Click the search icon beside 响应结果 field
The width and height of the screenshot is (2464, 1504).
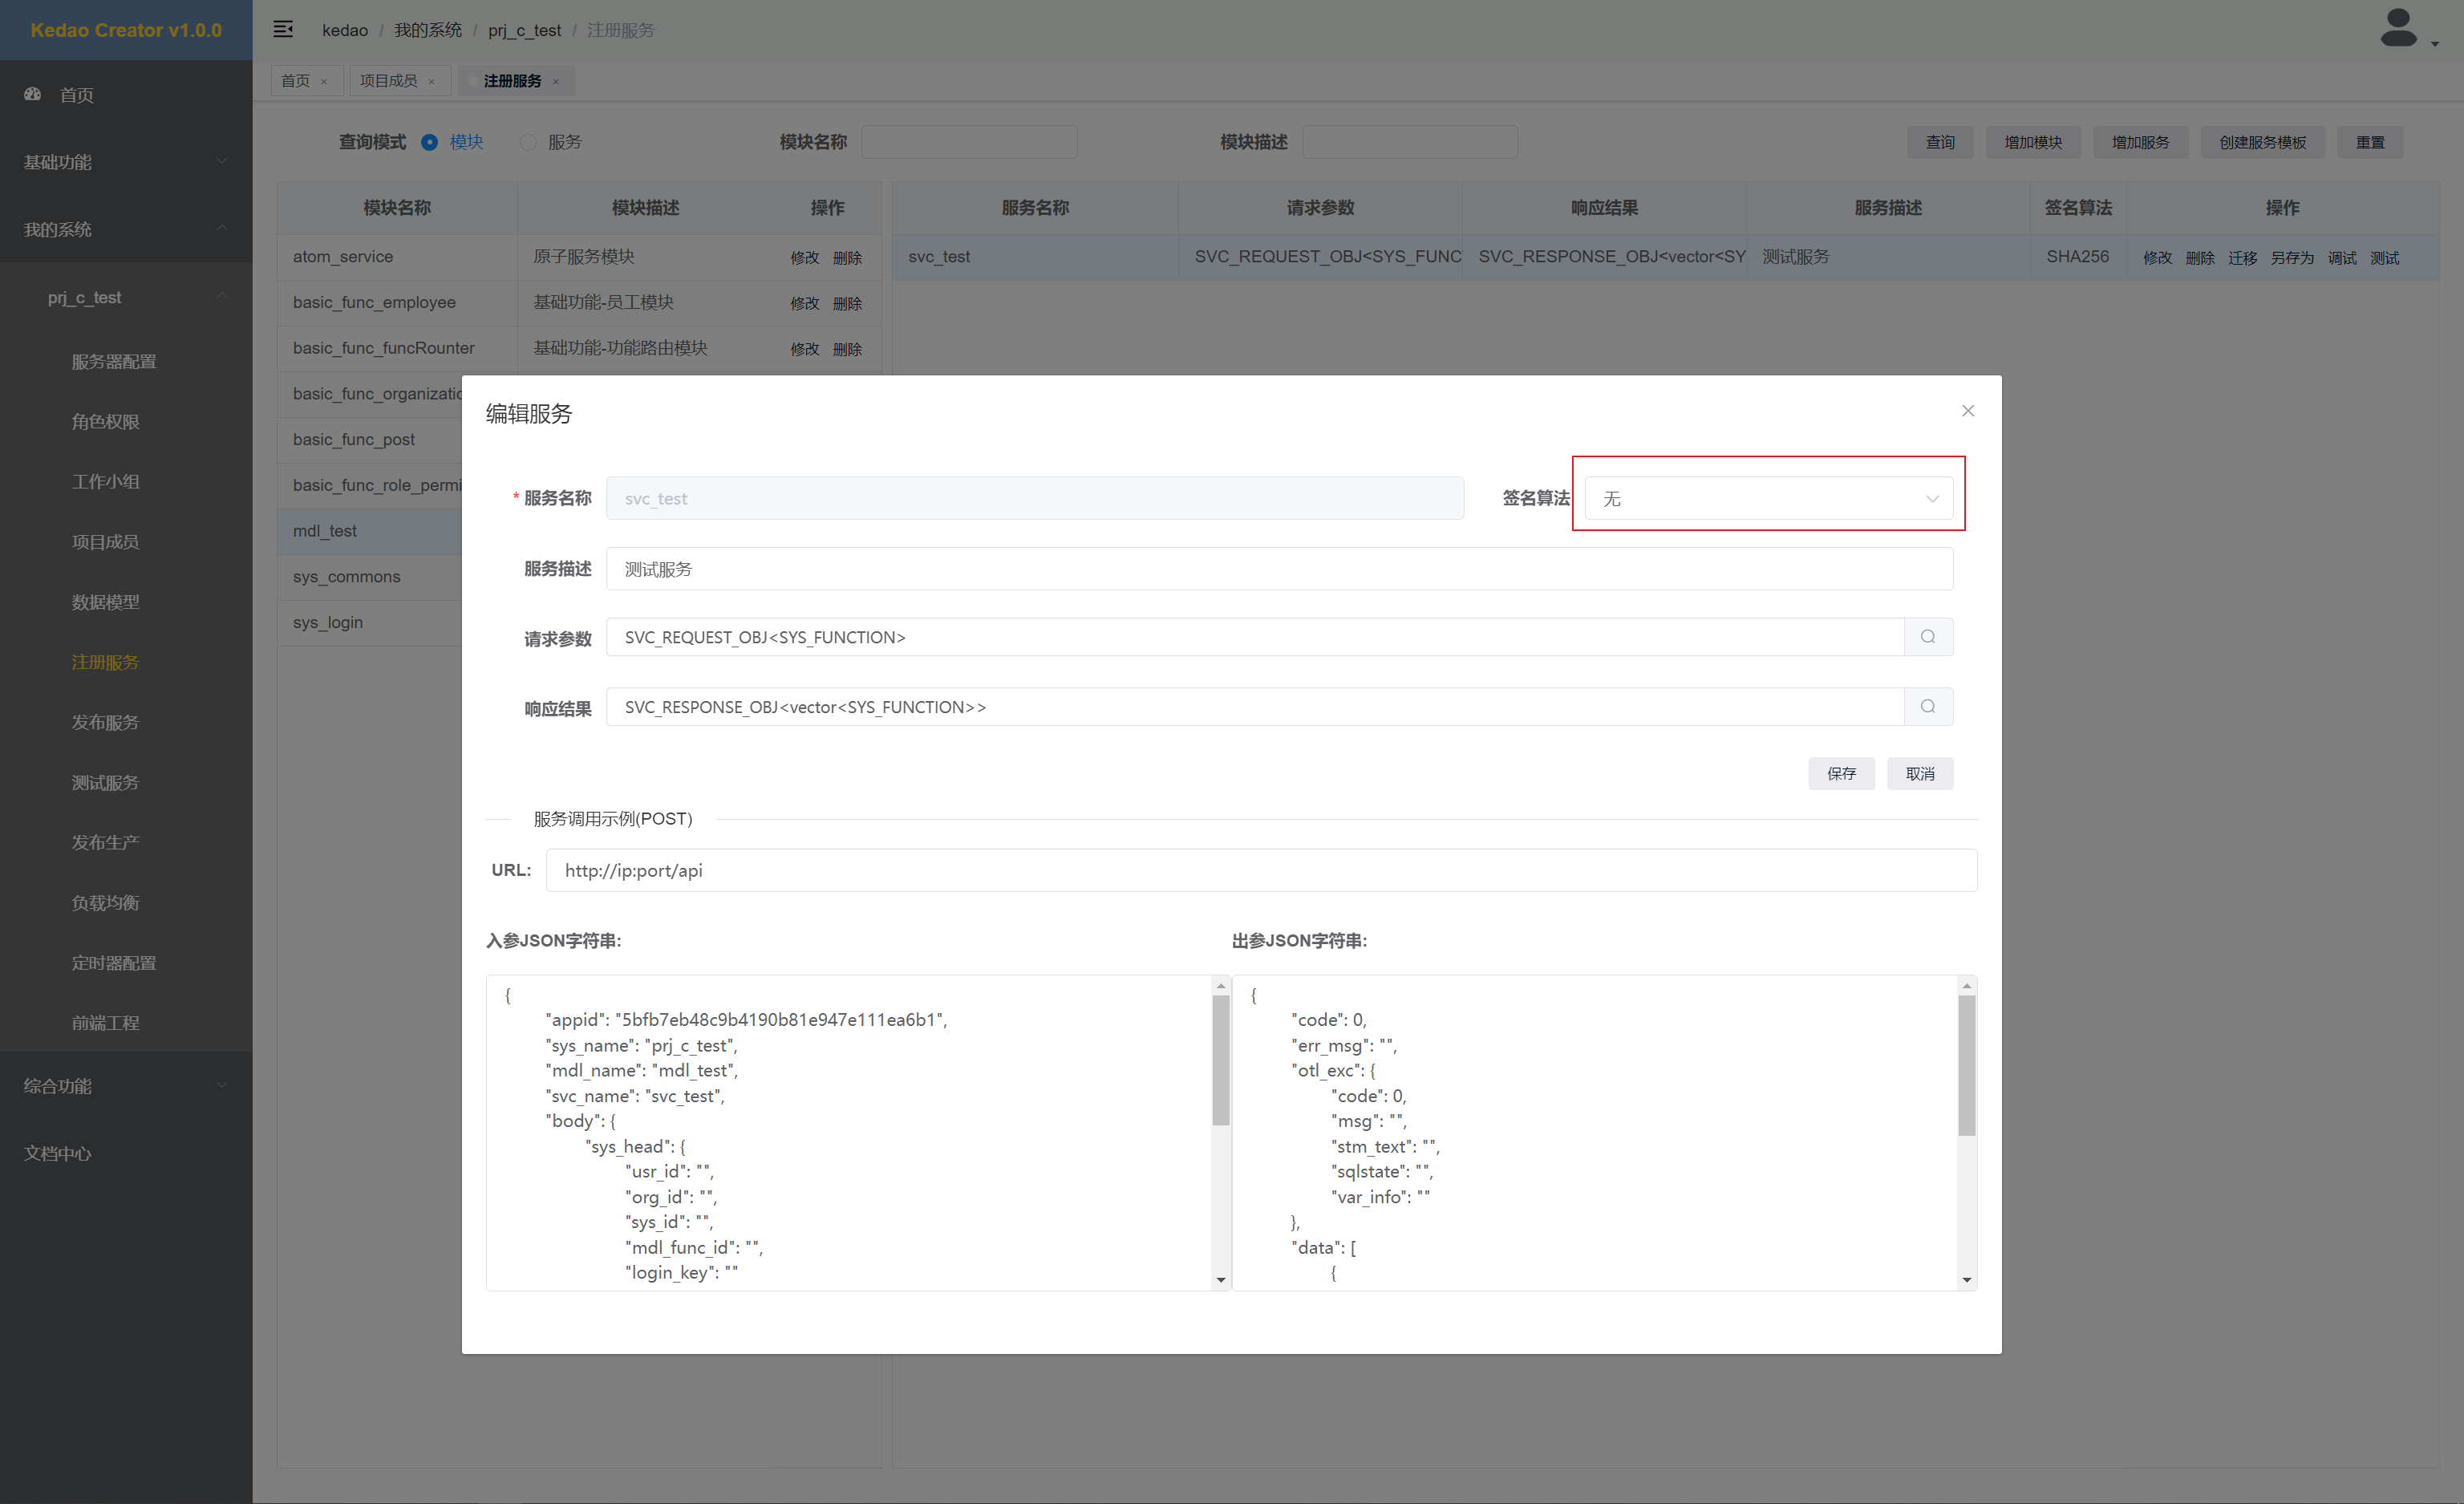1927,707
